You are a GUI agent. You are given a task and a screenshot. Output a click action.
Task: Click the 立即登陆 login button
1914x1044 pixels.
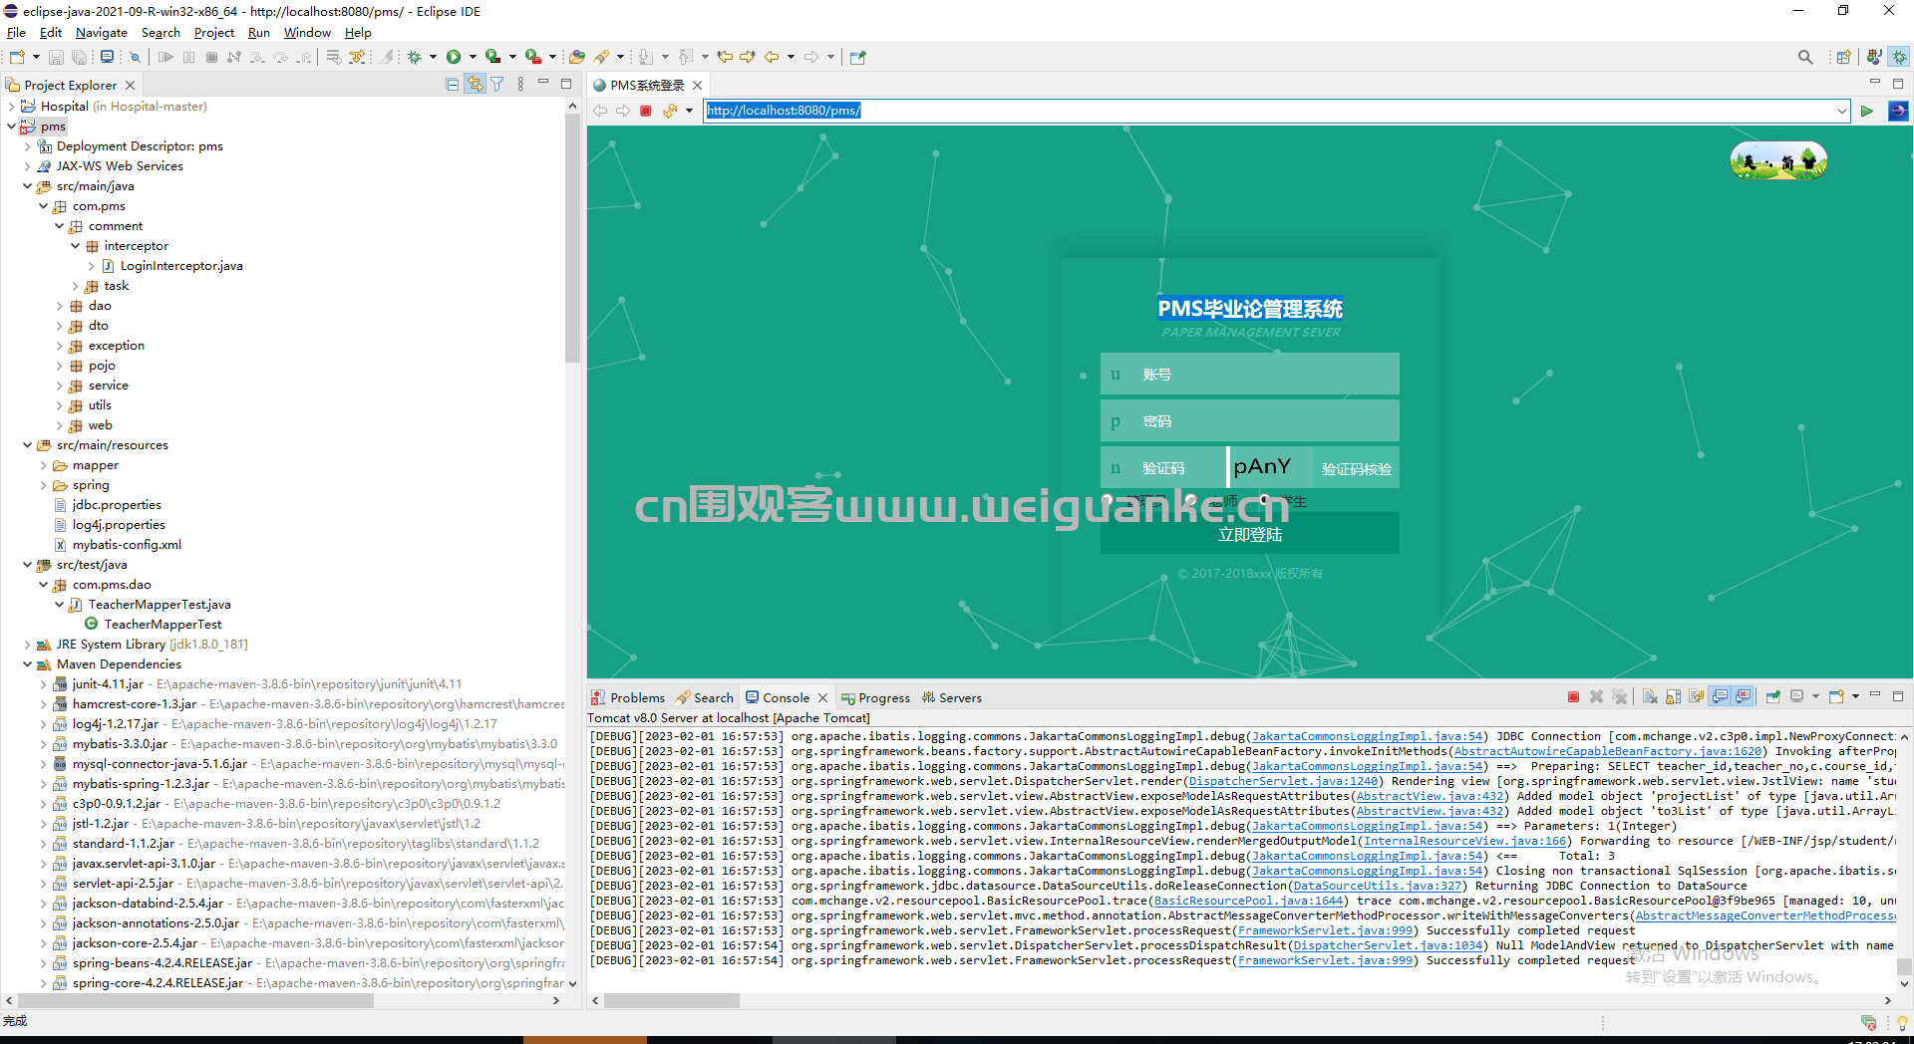pyautogui.click(x=1250, y=534)
